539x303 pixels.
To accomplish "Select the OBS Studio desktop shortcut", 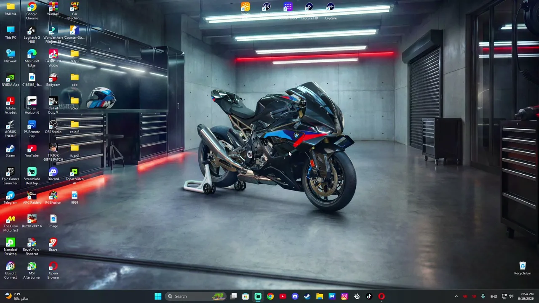I will click(53, 127).
